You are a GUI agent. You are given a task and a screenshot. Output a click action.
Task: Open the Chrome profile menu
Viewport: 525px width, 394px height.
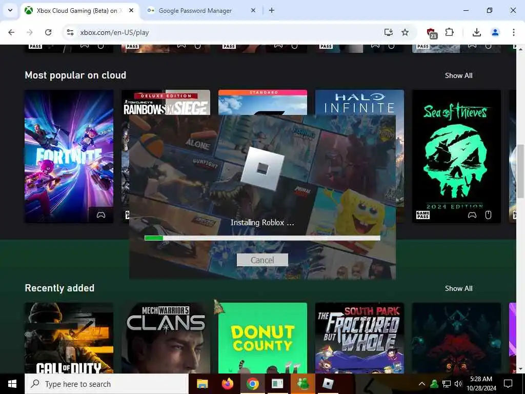(495, 32)
